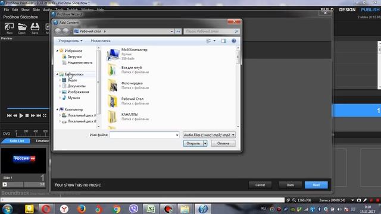
Task: Switch to the Slide List tab
Action: pos(17,141)
